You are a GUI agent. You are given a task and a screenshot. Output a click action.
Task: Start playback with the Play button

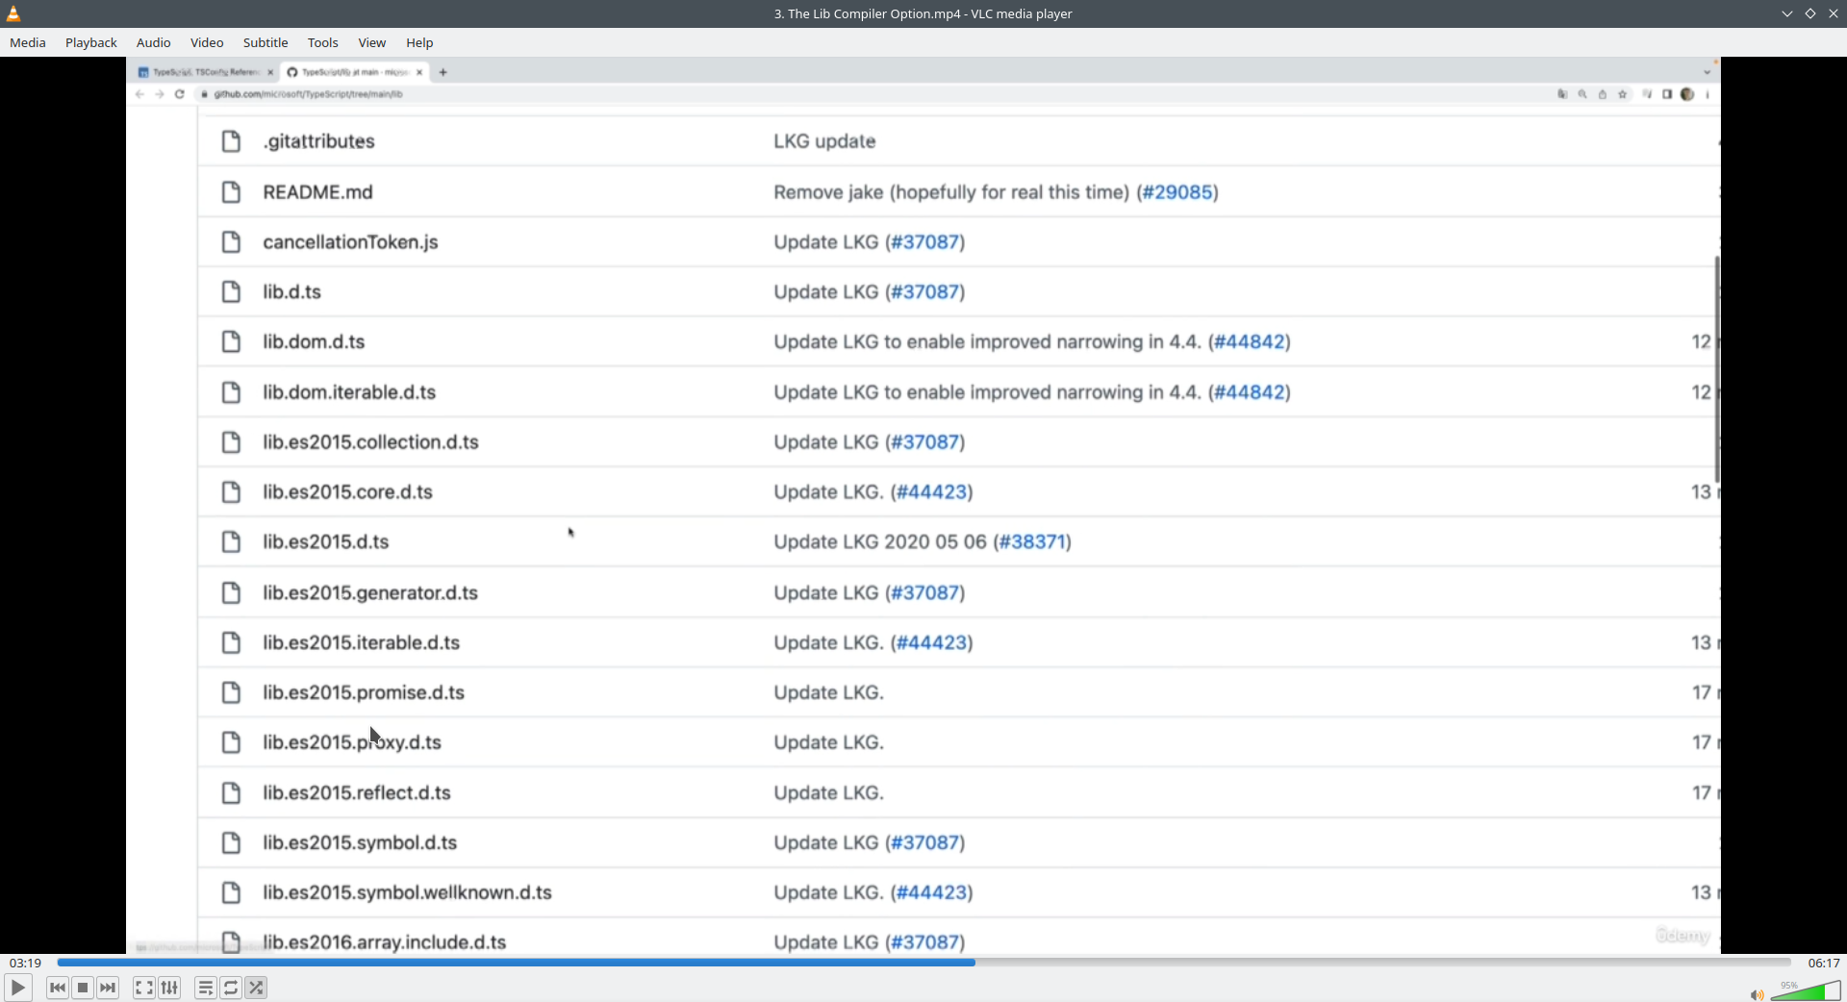(17, 988)
